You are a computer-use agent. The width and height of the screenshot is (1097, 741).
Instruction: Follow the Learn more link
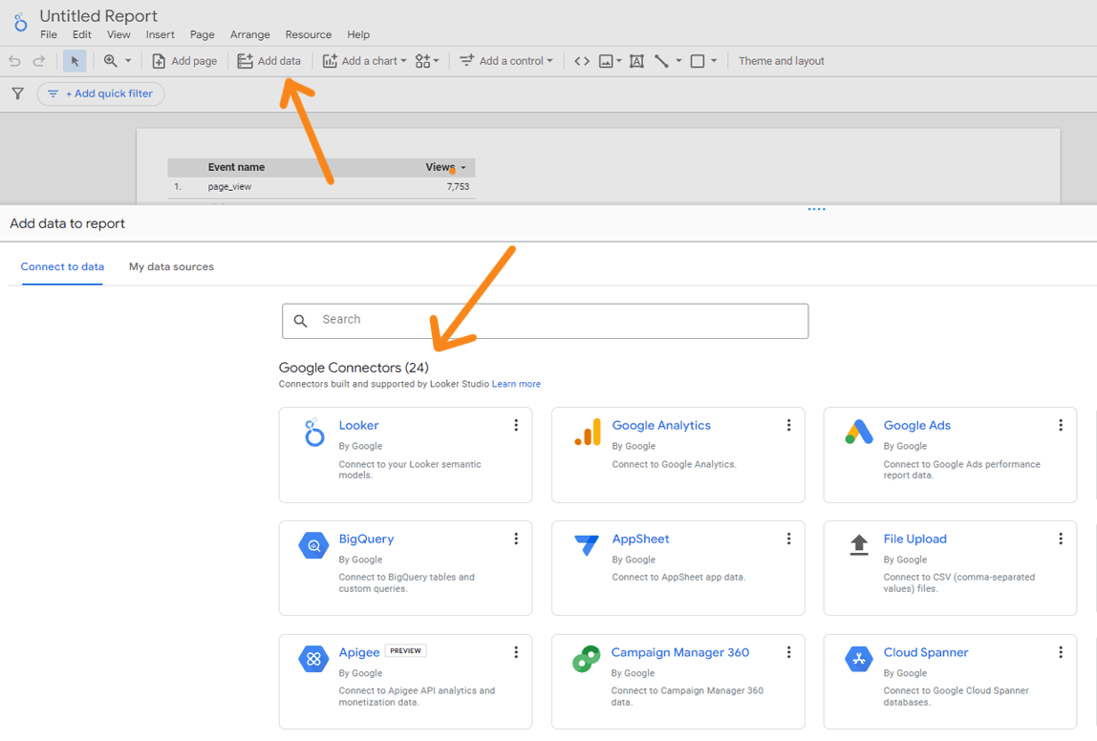point(516,384)
